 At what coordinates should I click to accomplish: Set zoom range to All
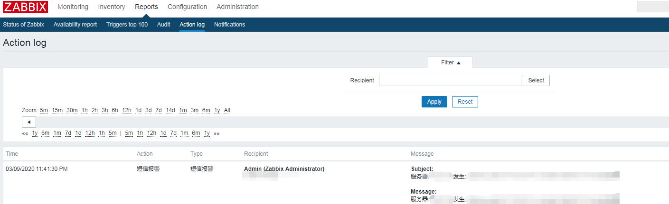click(x=227, y=111)
